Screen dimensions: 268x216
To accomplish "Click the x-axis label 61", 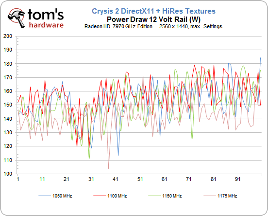I will pyautogui.click(x=164, y=180).
